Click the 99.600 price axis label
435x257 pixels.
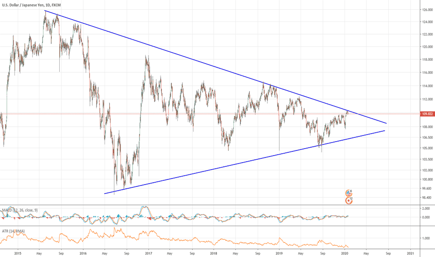point(428,188)
